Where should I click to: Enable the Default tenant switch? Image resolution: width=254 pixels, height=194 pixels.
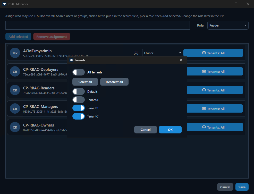pos(79,91)
